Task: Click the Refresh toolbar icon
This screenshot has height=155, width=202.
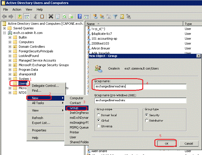Action: coord(64,17)
